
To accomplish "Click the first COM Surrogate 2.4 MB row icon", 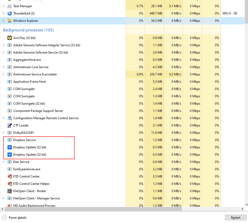I will click(x=10, y=89).
